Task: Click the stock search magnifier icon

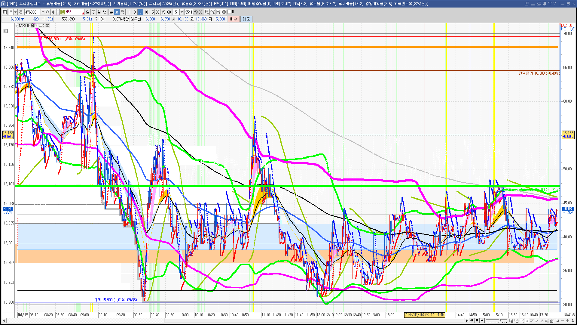Action: click(x=47, y=12)
